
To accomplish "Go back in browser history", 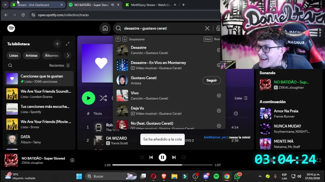I will [6, 15].
